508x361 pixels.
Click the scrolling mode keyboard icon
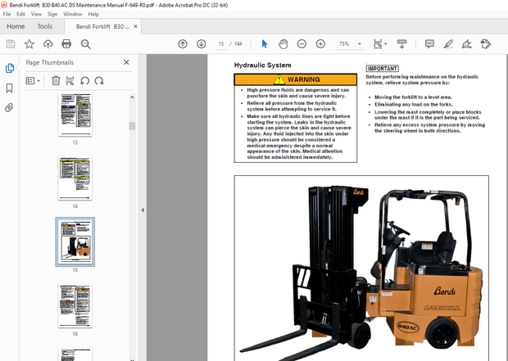pyautogui.click(x=401, y=43)
